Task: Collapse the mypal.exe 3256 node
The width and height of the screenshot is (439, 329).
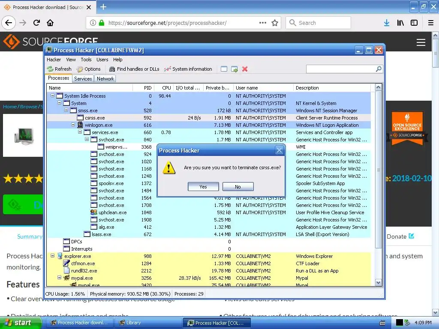Action: click(59, 277)
